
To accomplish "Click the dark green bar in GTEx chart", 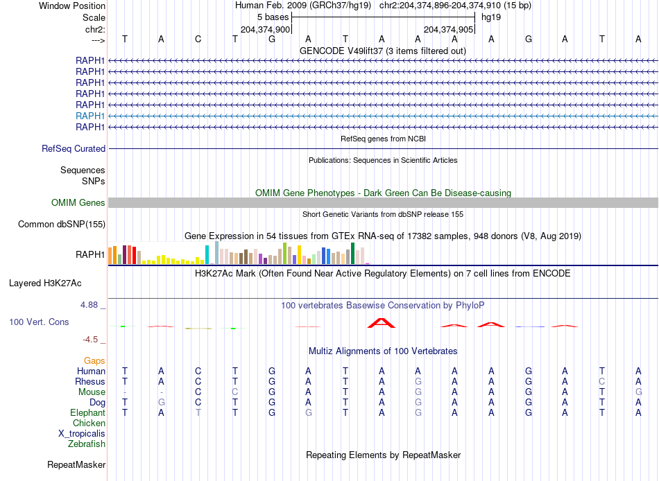I will click(352, 253).
